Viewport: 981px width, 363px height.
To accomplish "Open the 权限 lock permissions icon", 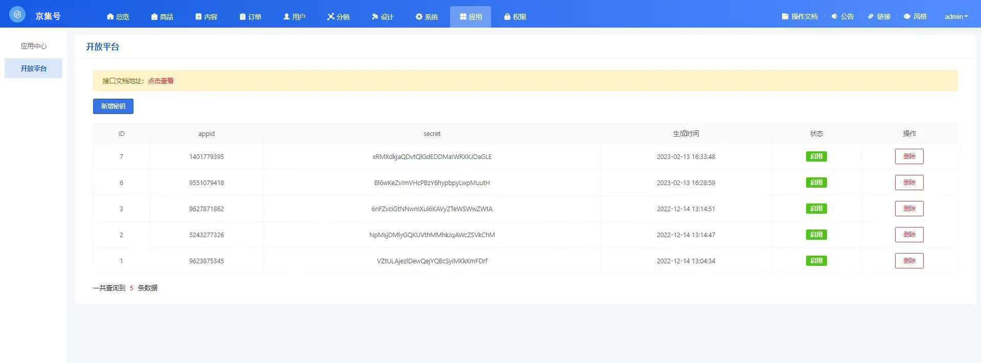I will (507, 17).
